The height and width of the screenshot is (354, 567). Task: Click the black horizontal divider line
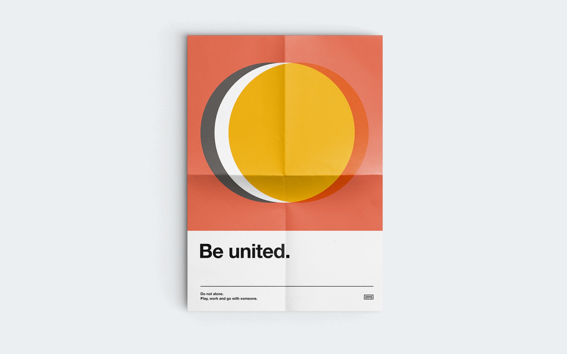pos(287,286)
